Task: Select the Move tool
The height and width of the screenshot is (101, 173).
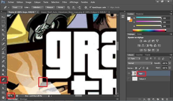Action: pos(3,17)
